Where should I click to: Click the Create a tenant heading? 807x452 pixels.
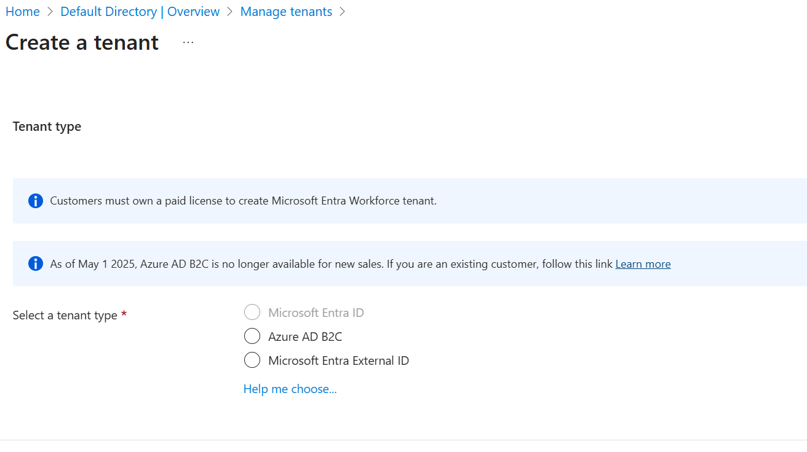[82, 42]
